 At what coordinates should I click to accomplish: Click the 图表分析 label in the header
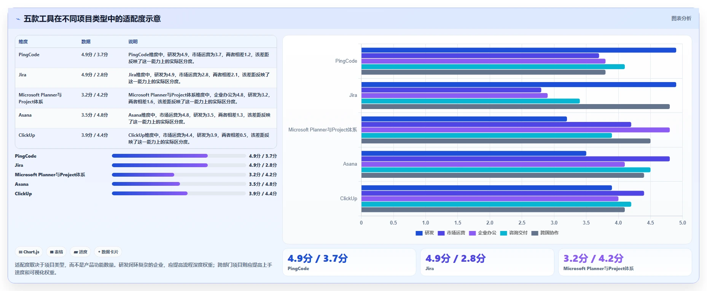pos(681,18)
